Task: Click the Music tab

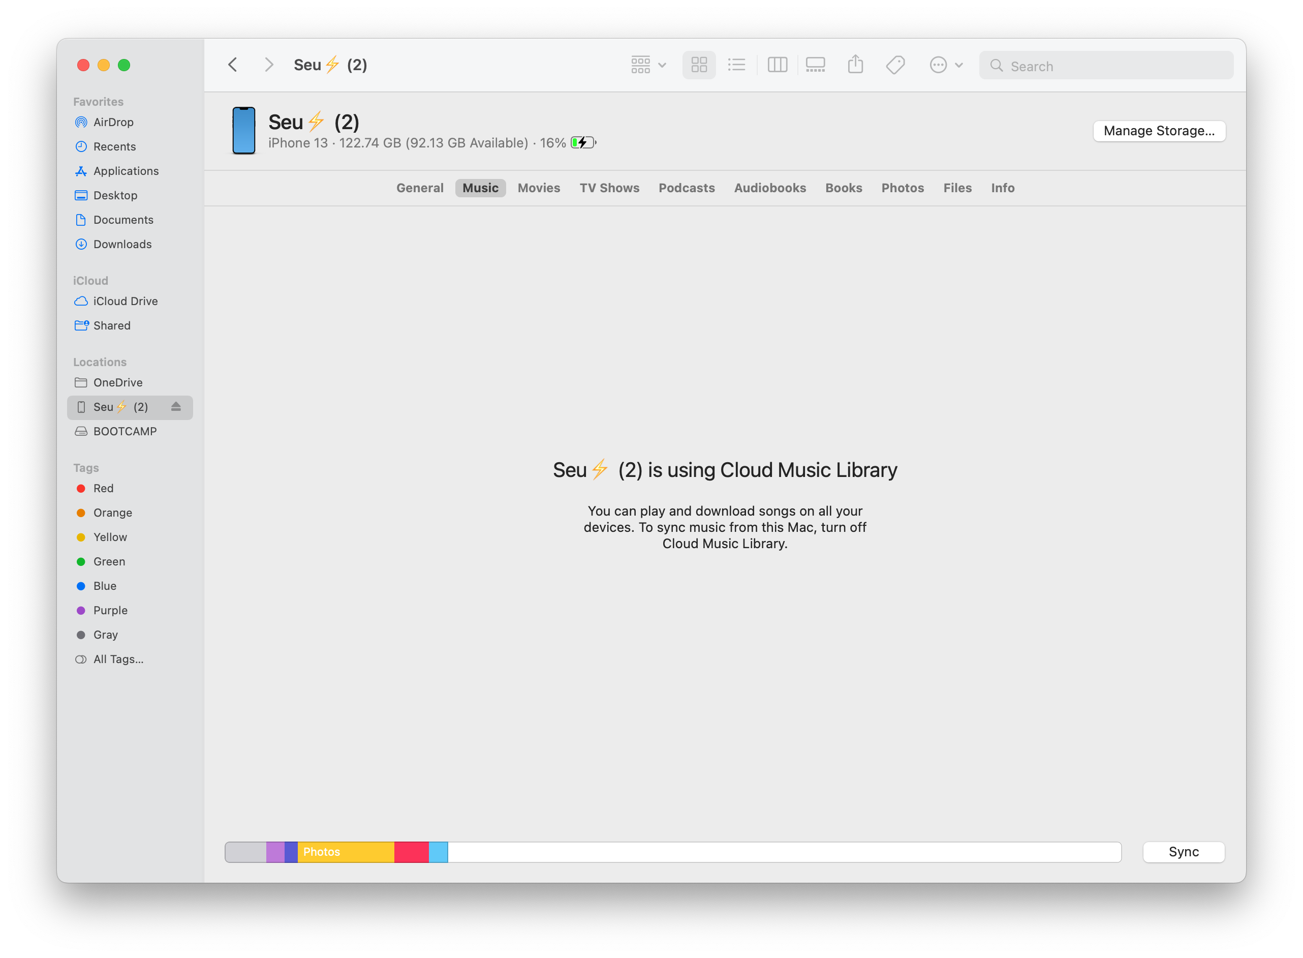Action: tap(481, 187)
